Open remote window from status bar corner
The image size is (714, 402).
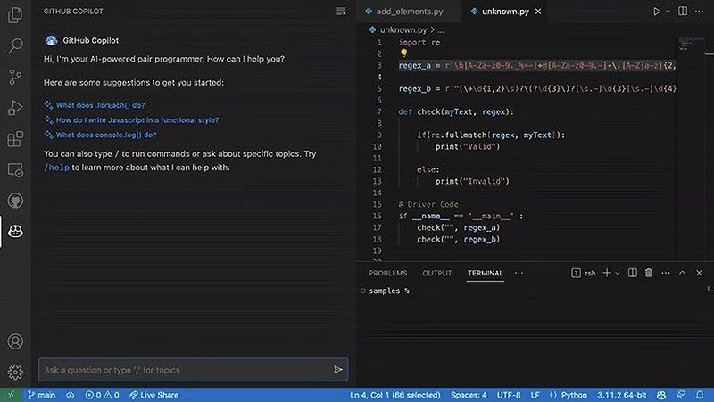tap(11, 395)
